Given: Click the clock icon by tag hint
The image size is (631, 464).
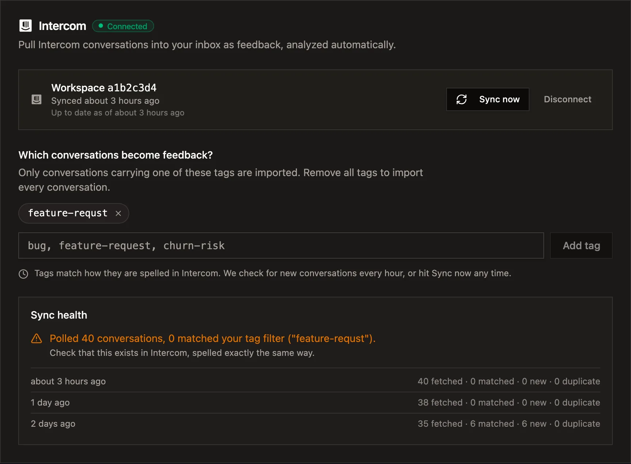Looking at the screenshot, I should coord(23,274).
